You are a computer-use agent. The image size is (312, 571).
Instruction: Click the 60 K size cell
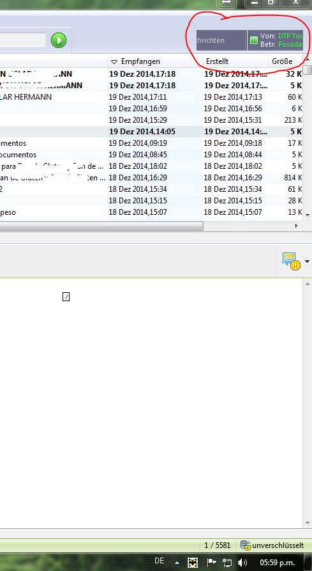point(295,97)
